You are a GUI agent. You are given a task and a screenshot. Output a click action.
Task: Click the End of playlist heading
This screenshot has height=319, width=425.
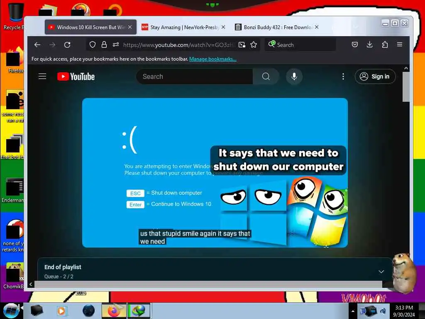(63, 267)
